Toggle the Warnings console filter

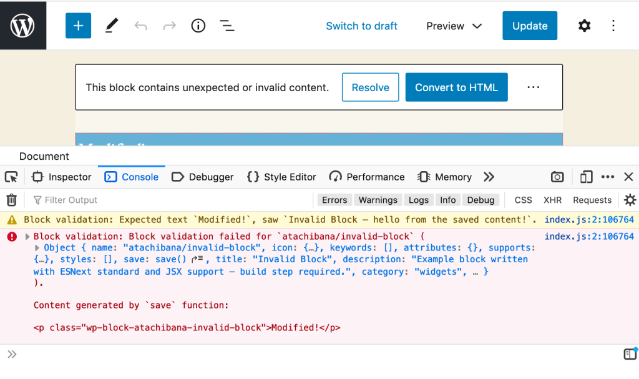378,199
